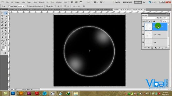
Task: Create new fill or adjustment layer
Action: 156,48
